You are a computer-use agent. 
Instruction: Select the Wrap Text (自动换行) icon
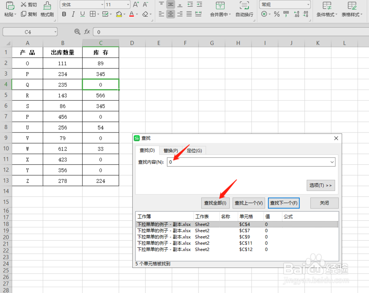pos(244,10)
